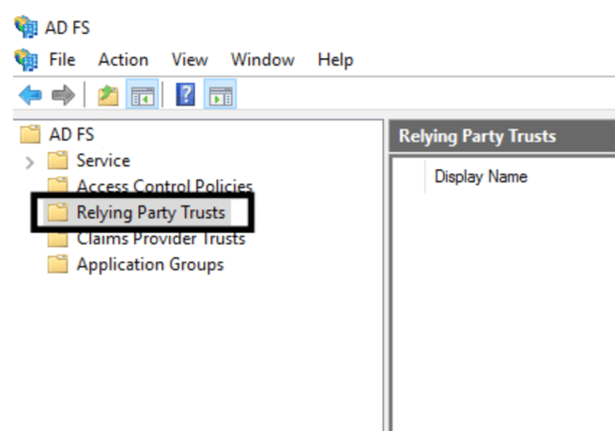The height and width of the screenshot is (431, 615).
Task: Click the Up One Level folder icon
Action: (108, 95)
